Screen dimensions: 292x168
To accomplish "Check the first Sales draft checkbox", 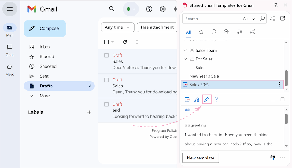I will click(106, 55).
